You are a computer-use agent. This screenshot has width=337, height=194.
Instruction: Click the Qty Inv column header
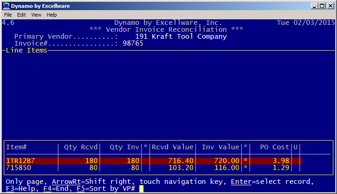[x=125, y=147]
